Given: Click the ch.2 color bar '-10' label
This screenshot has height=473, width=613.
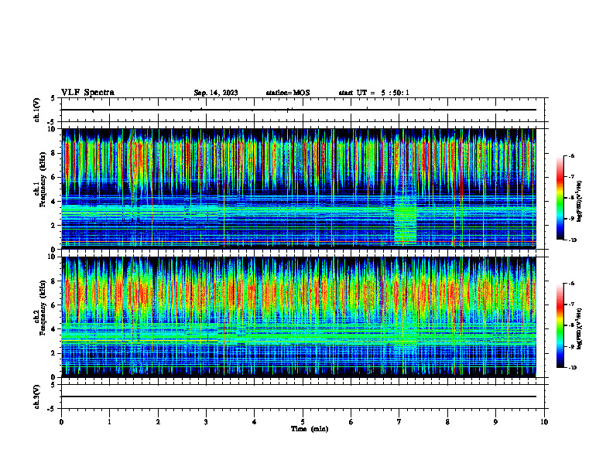Looking at the screenshot, I should pos(572,368).
